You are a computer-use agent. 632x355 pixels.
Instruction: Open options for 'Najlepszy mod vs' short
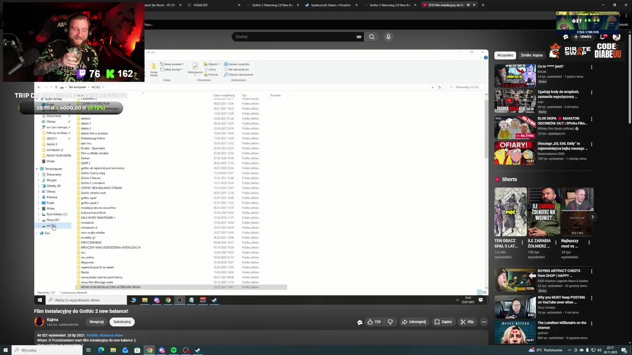coord(589,243)
